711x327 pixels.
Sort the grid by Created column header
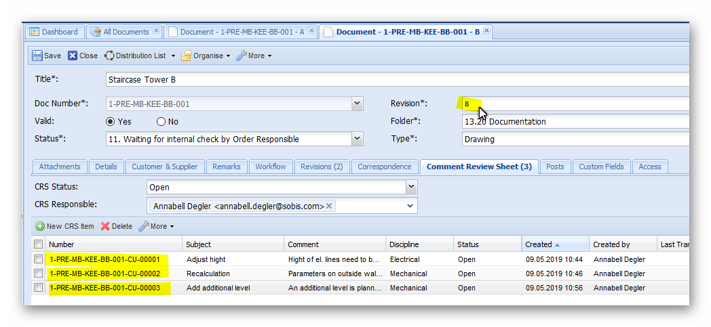pyautogui.click(x=539, y=244)
